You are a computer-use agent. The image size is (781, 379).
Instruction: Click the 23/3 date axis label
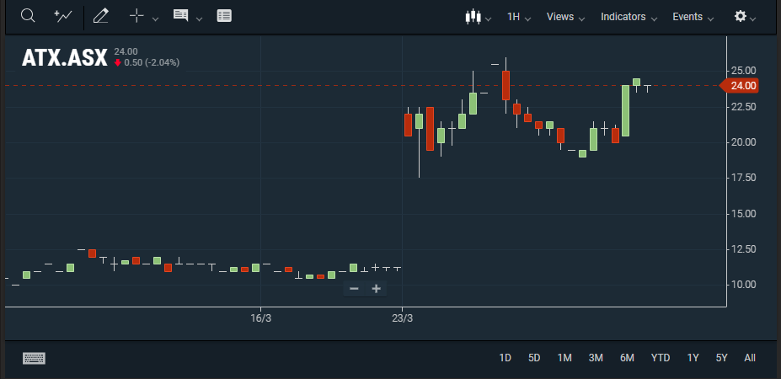(x=403, y=318)
